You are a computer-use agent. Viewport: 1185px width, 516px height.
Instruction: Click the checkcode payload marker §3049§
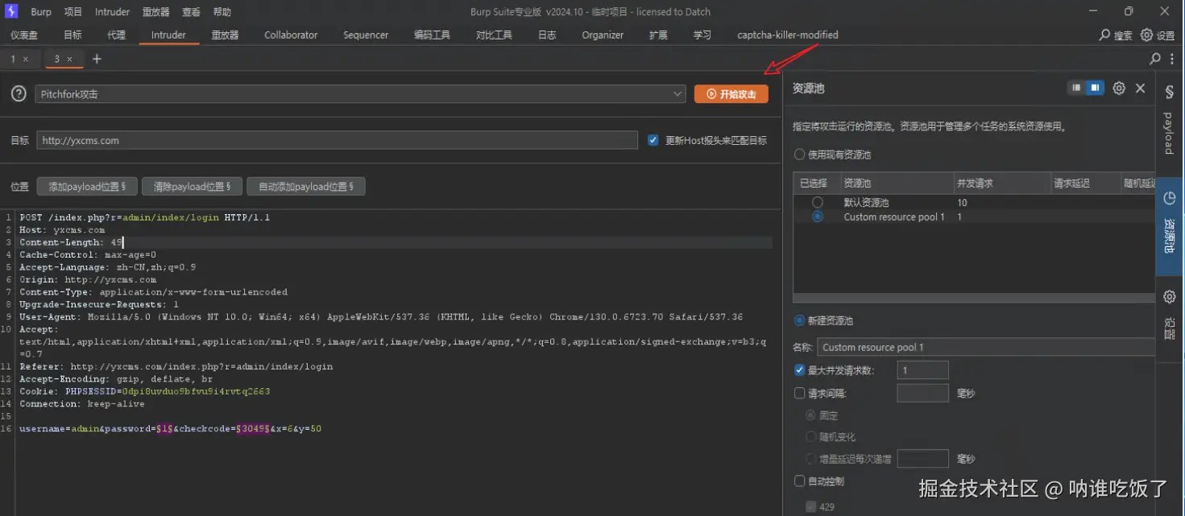(x=252, y=429)
